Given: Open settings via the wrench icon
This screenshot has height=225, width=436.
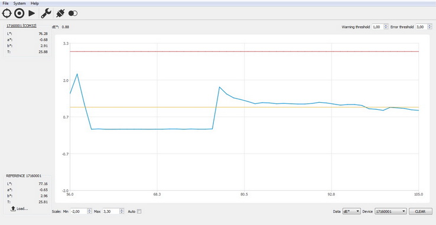Looking at the screenshot, I should point(46,13).
